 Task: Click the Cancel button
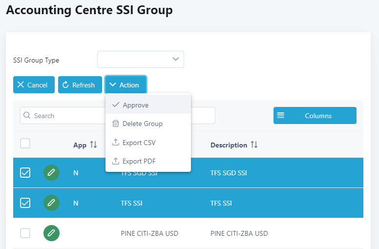pos(34,85)
